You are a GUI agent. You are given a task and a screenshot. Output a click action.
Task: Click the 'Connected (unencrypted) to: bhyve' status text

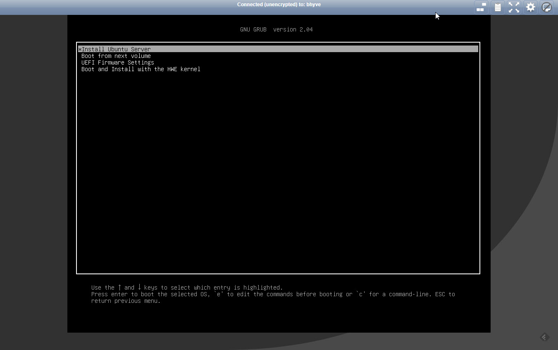pos(279,5)
